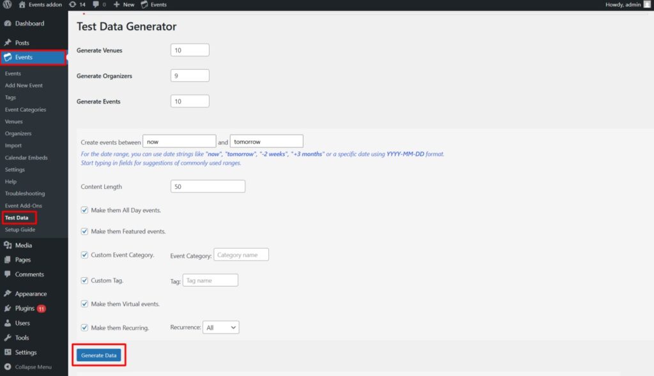Click the Comments icon in sidebar
The height and width of the screenshot is (376, 654).
pos(8,274)
